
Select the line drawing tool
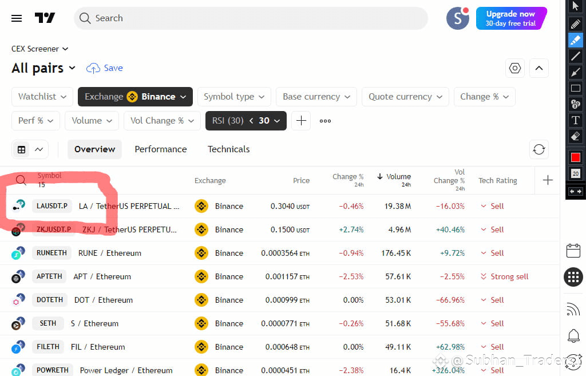[x=576, y=56]
